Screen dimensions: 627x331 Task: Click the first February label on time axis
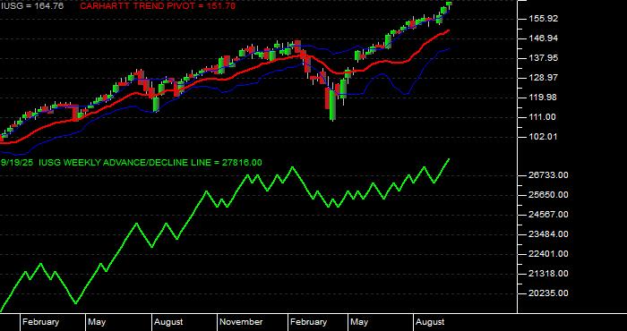coord(41,322)
